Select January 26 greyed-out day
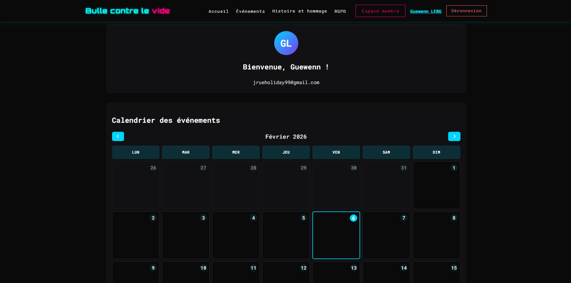Image resolution: width=571 pixels, height=283 pixels. (x=136, y=185)
